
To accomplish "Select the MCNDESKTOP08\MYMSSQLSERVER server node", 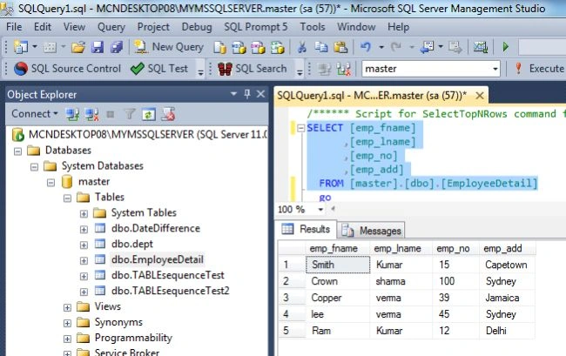I will 148,135.
